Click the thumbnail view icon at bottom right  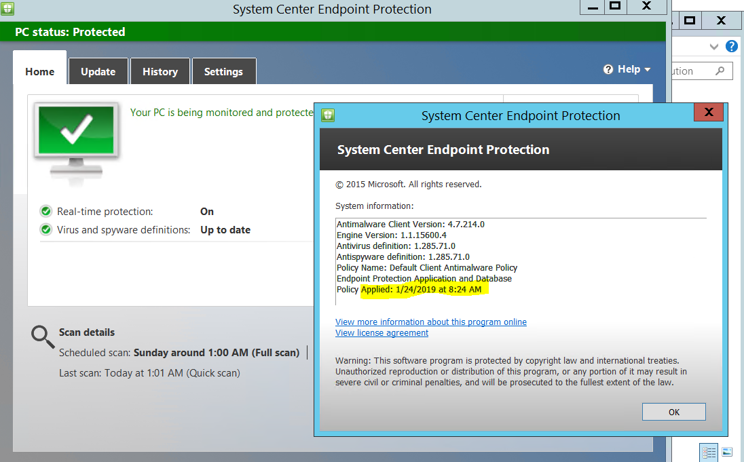click(726, 452)
